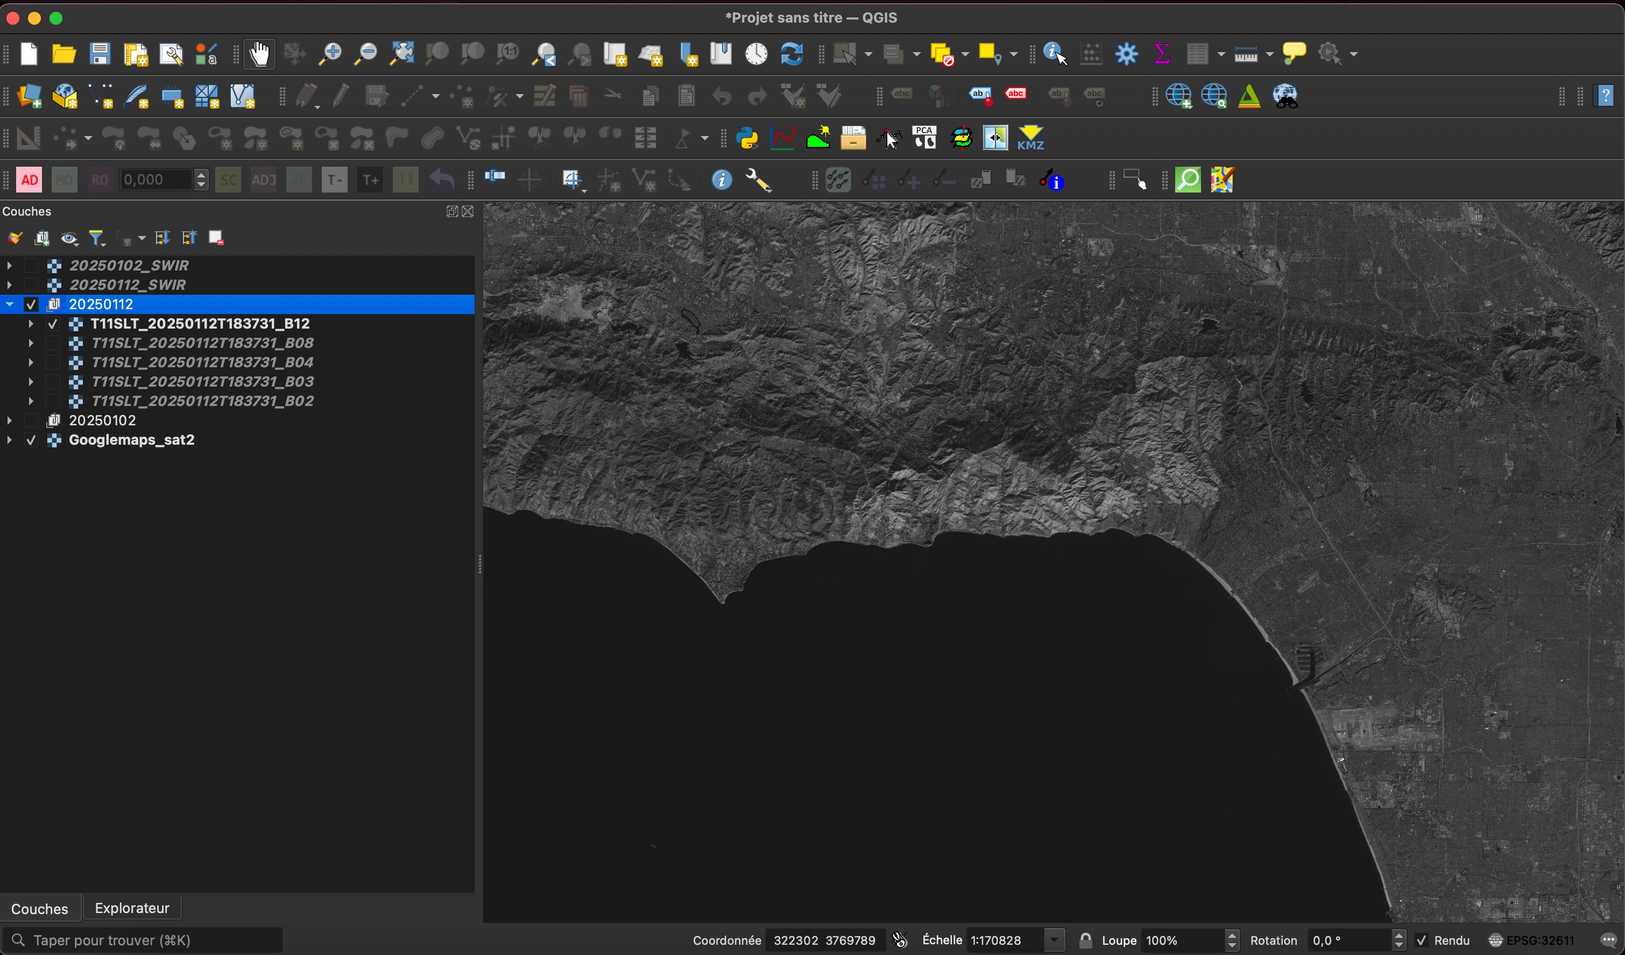Screen dimensions: 1625x955
Task: Open the PCA plugin icon
Action: click(x=925, y=138)
